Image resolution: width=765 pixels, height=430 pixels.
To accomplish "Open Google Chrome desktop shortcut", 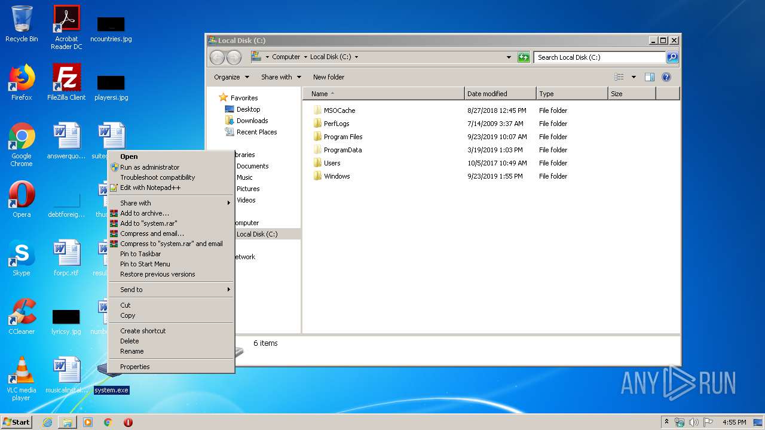I will point(22,145).
